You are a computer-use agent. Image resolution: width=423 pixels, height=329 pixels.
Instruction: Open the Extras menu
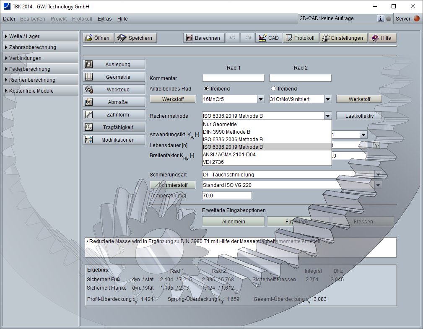tap(104, 19)
